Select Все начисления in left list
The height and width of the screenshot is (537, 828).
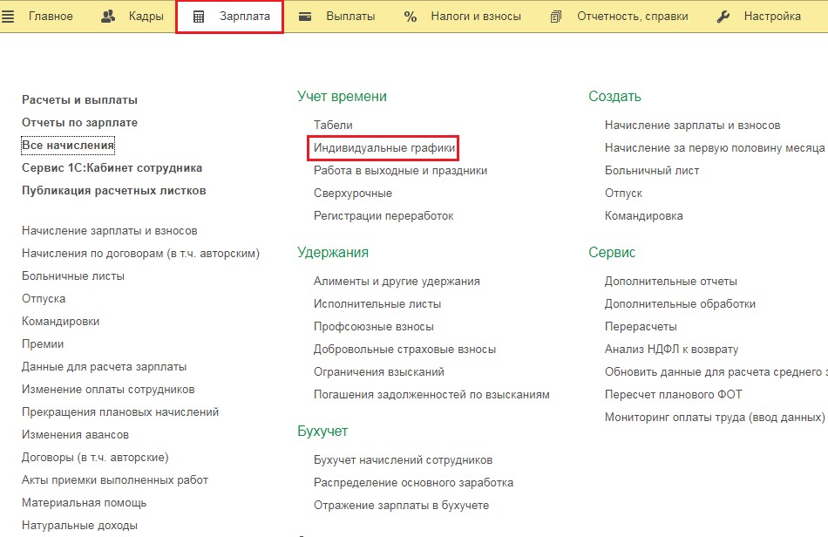tap(68, 146)
